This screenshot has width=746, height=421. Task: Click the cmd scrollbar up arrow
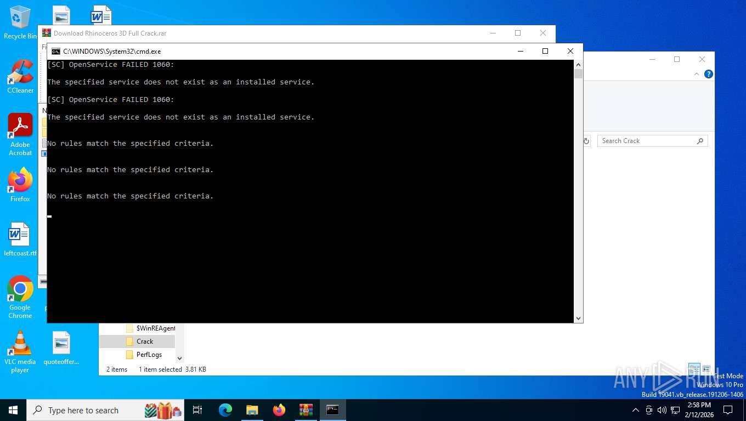point(578,64)
